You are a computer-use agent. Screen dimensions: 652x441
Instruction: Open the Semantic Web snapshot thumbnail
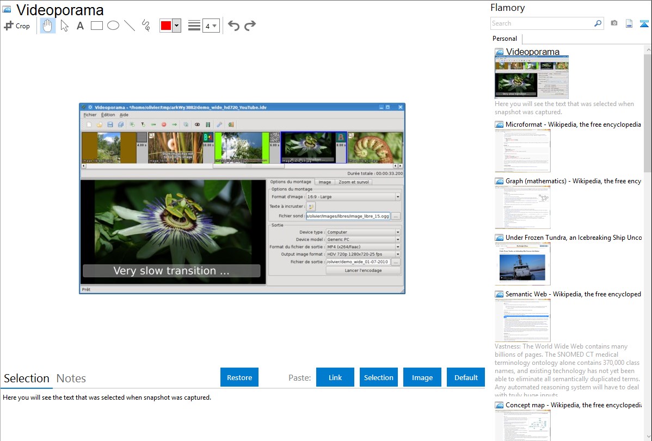522,320
